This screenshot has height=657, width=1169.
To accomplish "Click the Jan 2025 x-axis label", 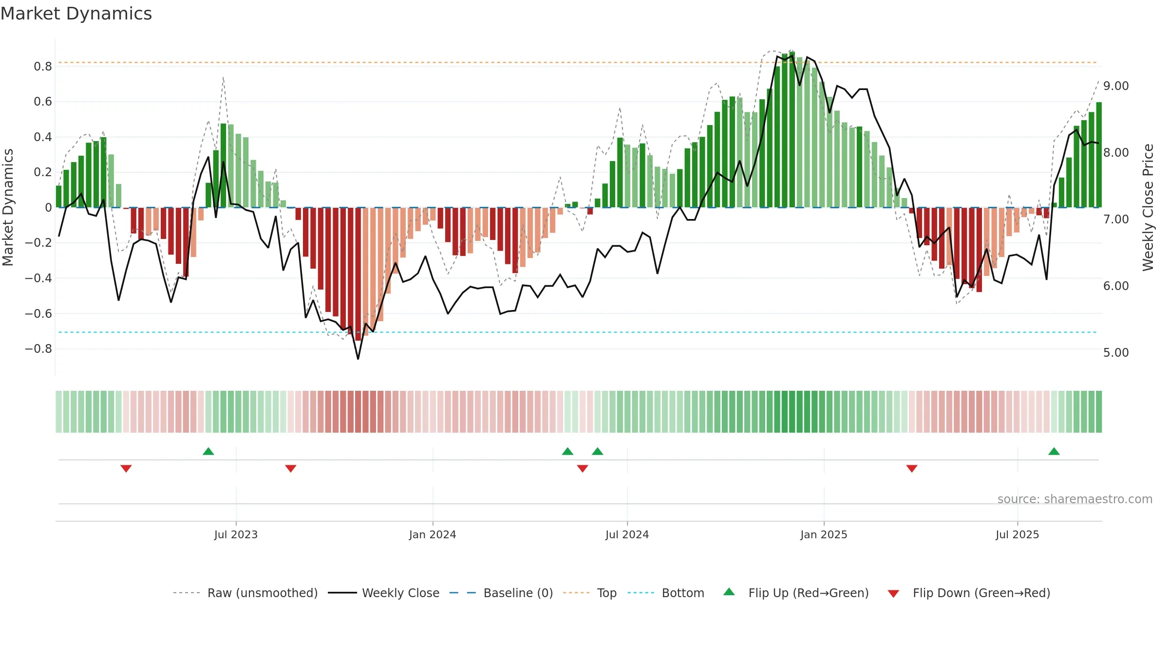I will click(x=824, y=534).
